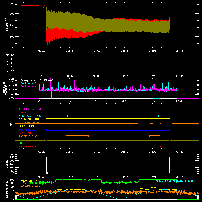Click the cyan 'Collimator 8' legend label
Screen dimensions: 202x202
click(28, 83)
